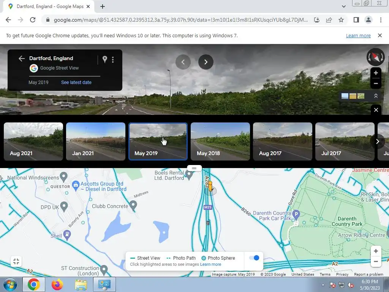
Task: Open Firefox from the taskbar
Action: point(57,284)
